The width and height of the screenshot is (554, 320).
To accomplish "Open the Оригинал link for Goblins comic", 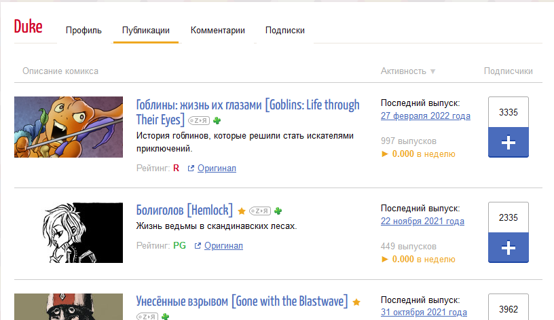I will (x=217, y=168).
